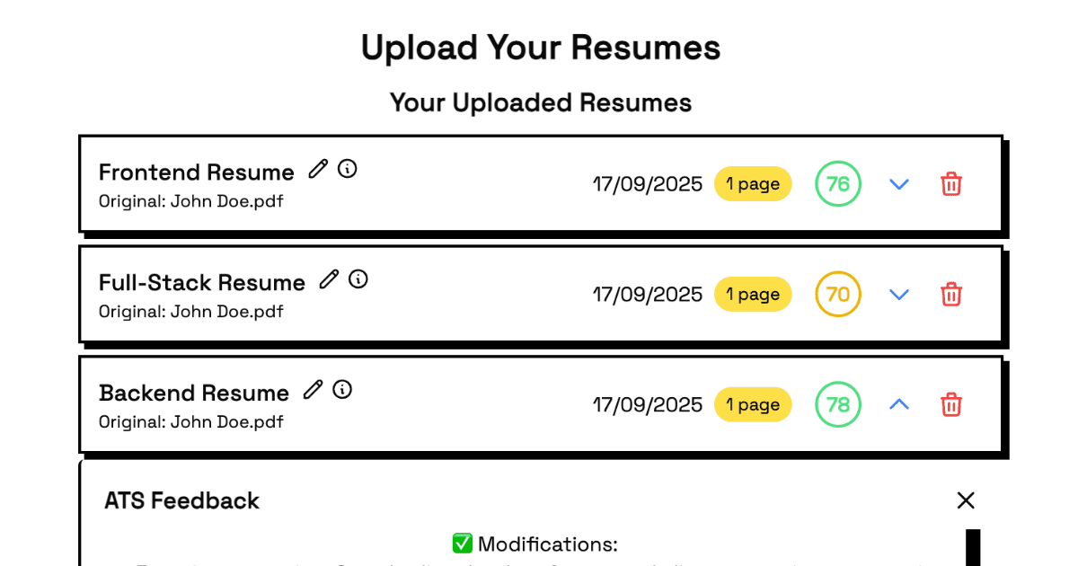Collapse the Backend Resume feedback
Image resolution: width=1078 pixels, height=566 pixels.
[899, 405]
